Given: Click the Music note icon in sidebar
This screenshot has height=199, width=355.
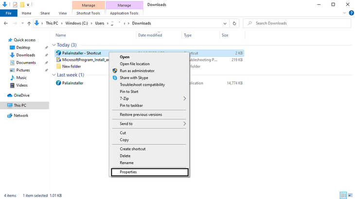Looking at the screenshot, I should [x=12, y=78].
